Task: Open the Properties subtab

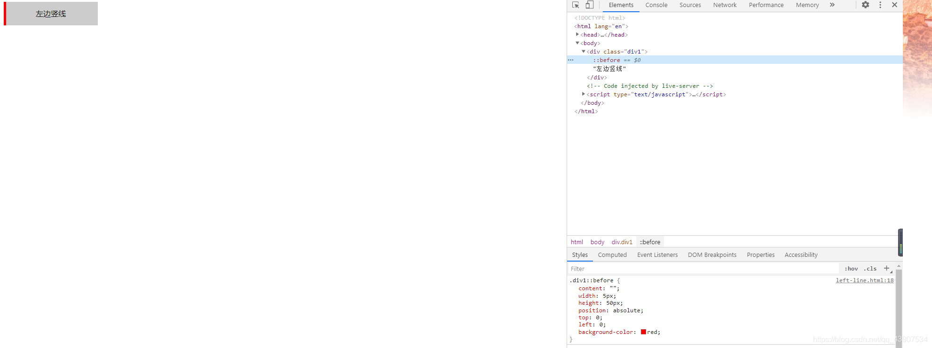Action: point(760,255)
